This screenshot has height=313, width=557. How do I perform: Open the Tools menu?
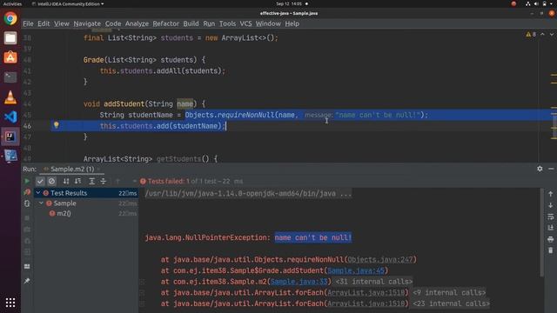(x=227, y=23)
